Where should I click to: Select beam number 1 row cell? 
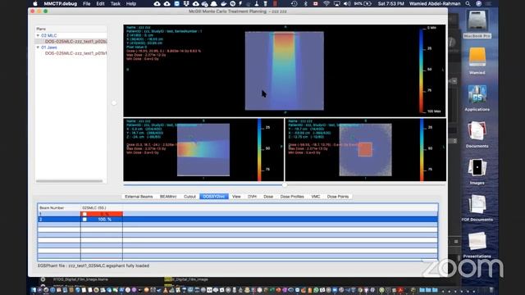[59, 214]
